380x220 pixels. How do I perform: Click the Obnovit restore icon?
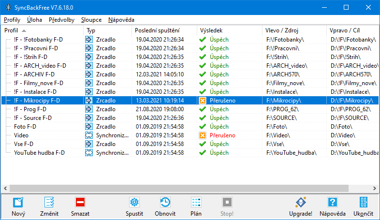165,203
